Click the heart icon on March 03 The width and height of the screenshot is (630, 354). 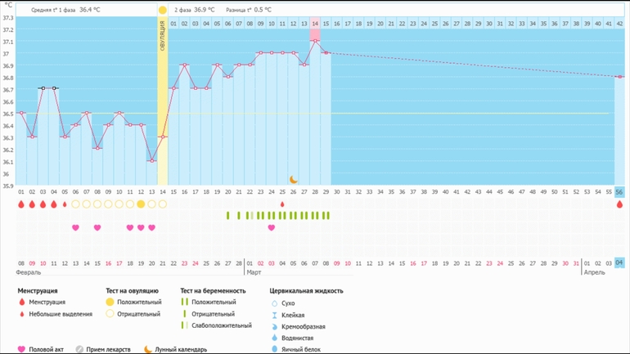[272, 228]
